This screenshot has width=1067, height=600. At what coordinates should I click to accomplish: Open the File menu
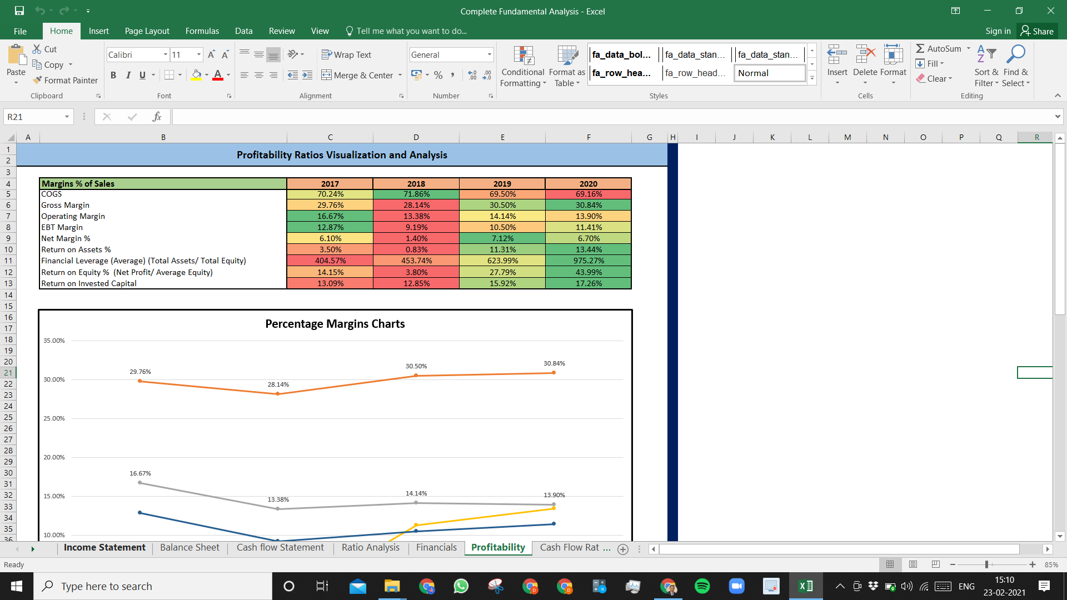(20, 31)
